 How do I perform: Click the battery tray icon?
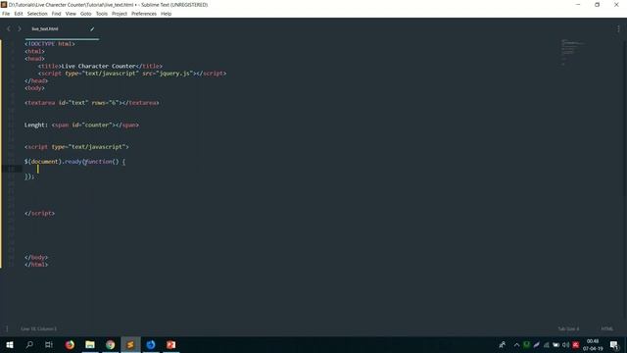point(555,344)
